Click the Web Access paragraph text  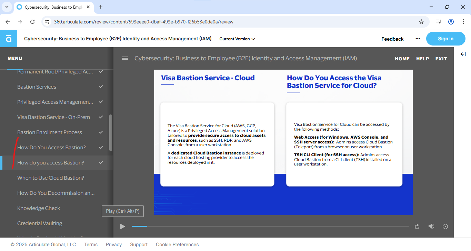343,142
